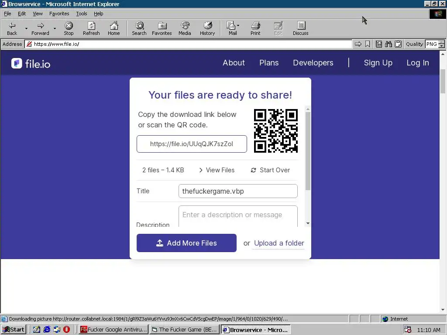The height and width of the screenshot is (335, 447).
Task: Open the Back history dropdown arrow
Action: pyautogui.click(x=27, y=28)
